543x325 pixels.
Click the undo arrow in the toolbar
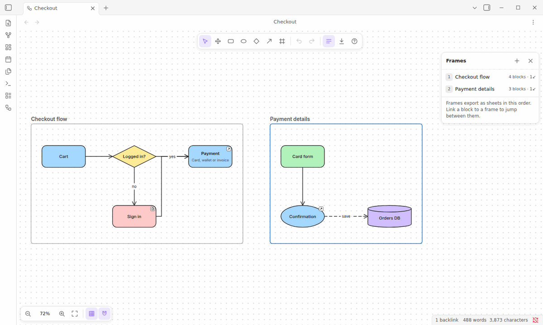pos(299,41)
